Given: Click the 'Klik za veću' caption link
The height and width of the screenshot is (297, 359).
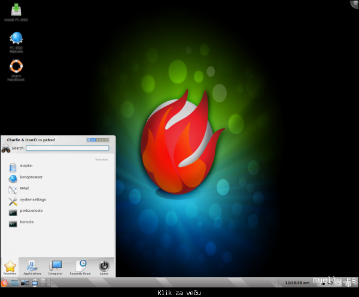Looking at the screenshot, I should click(179, 293).
